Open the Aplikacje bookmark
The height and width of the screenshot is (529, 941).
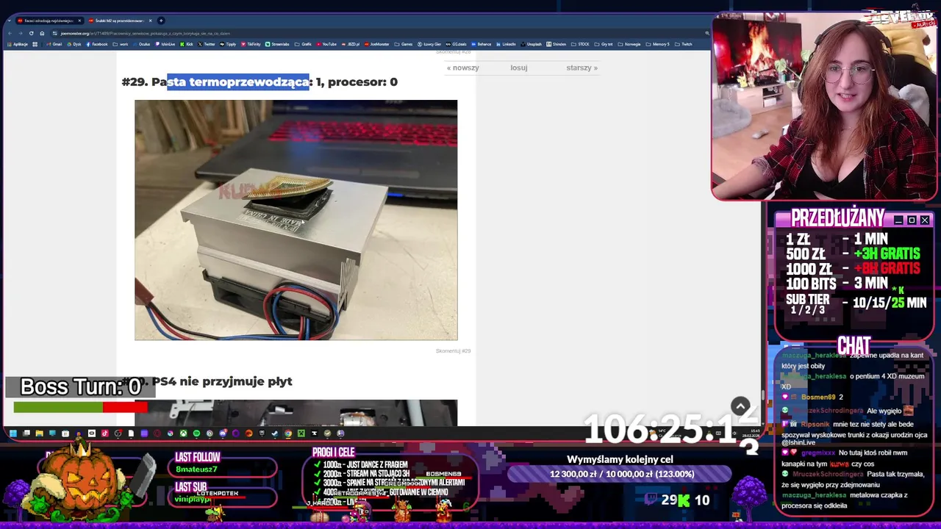[x=18, y=44]
